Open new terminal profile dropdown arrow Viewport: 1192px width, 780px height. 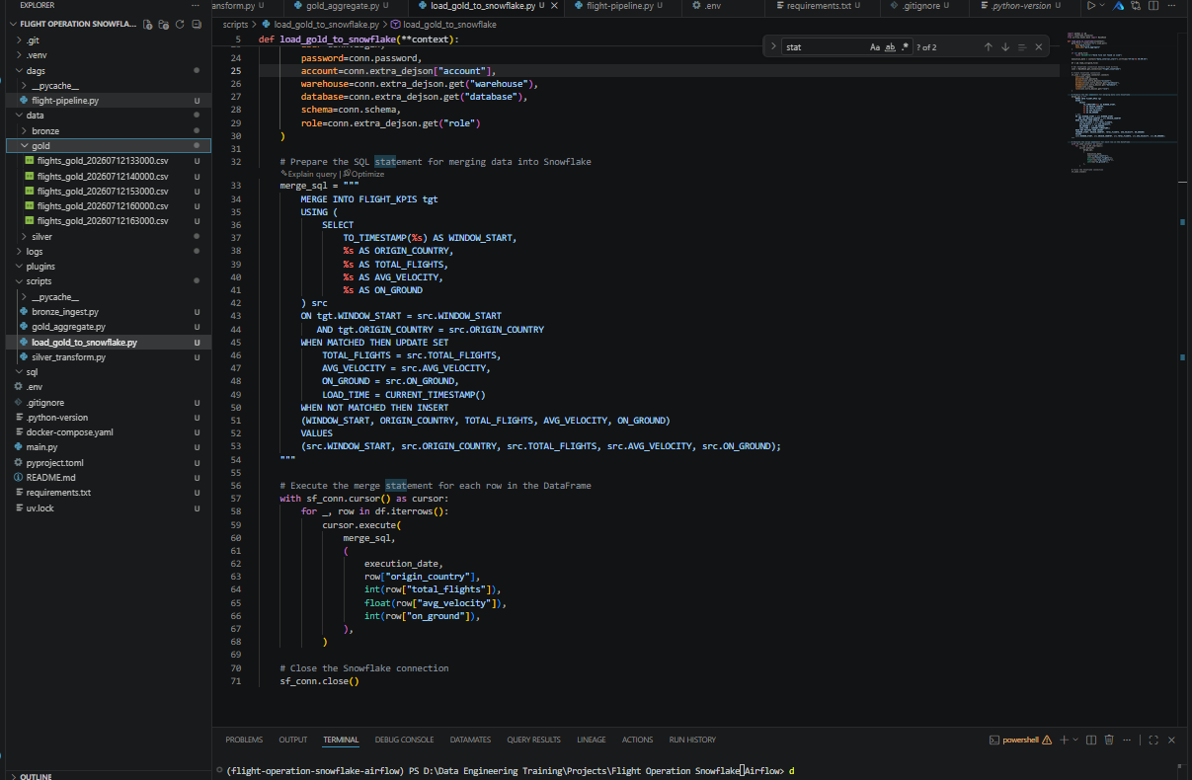tap(1075, 740)
